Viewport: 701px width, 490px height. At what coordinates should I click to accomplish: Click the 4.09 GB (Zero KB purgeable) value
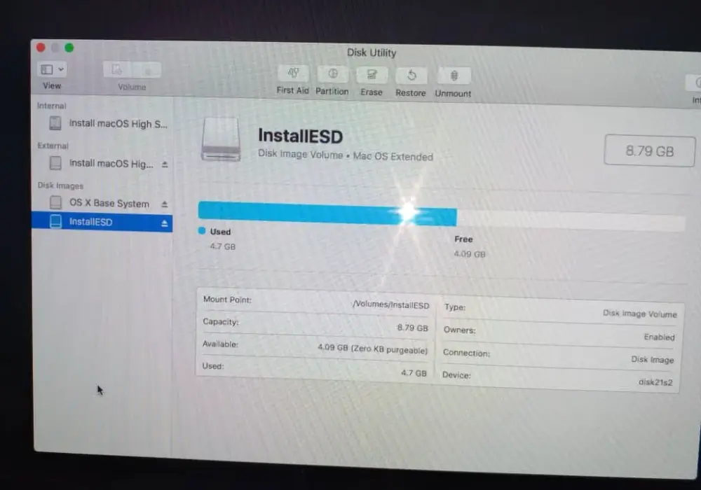[x=373, y=349]
